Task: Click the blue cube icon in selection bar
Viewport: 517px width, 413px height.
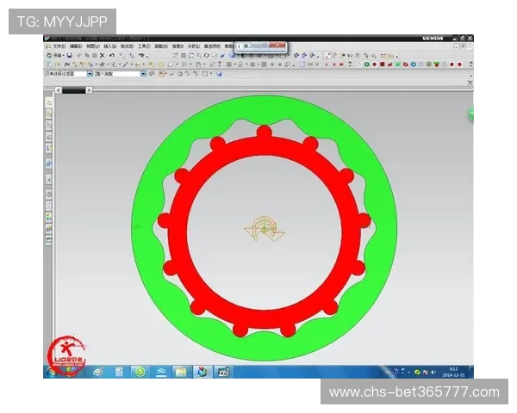Action: tap(219, 74)
